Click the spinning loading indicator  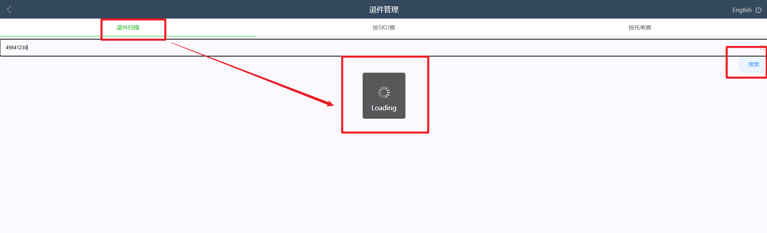[x=384, y=92]
